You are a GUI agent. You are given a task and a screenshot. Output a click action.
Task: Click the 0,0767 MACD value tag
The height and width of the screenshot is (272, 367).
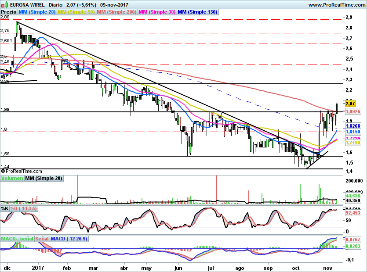[x=353, y=240]
